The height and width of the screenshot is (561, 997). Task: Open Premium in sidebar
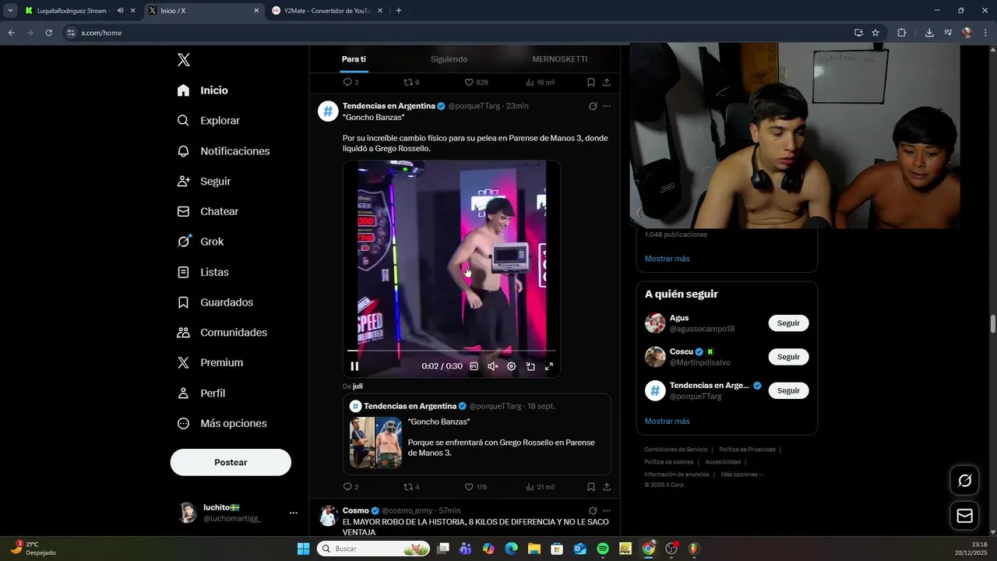(210, 363)
